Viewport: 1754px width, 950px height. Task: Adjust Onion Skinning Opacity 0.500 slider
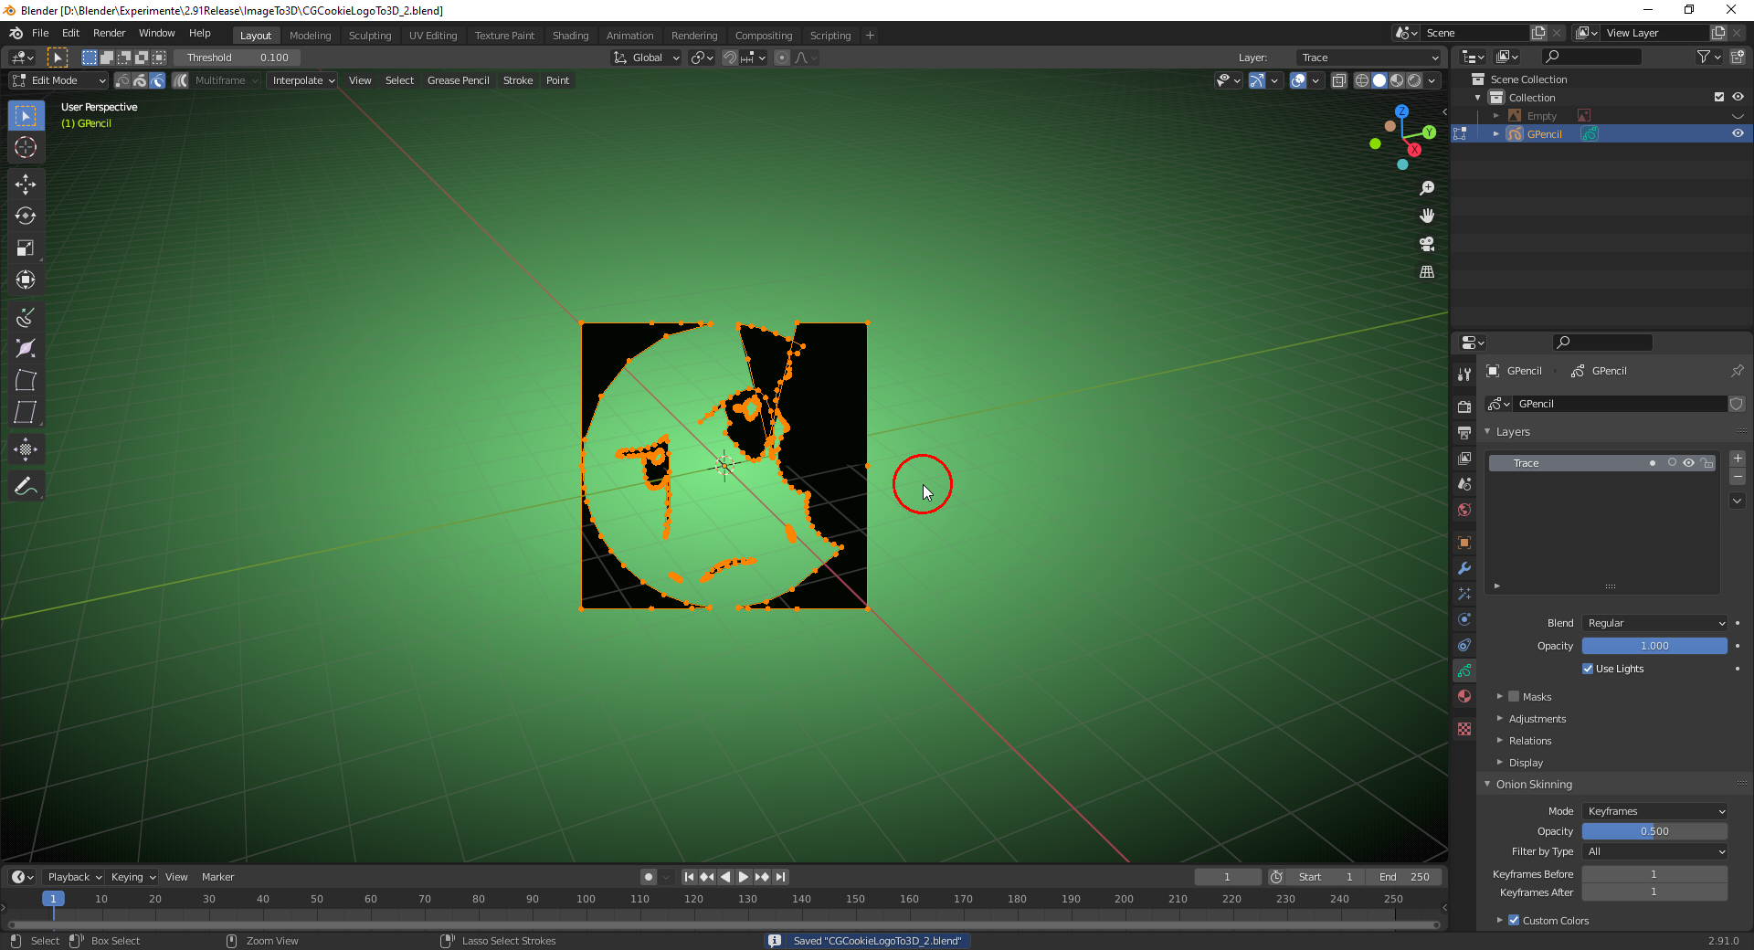pos(1654,831)
